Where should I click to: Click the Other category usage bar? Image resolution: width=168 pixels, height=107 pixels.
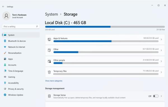point(106,52)
